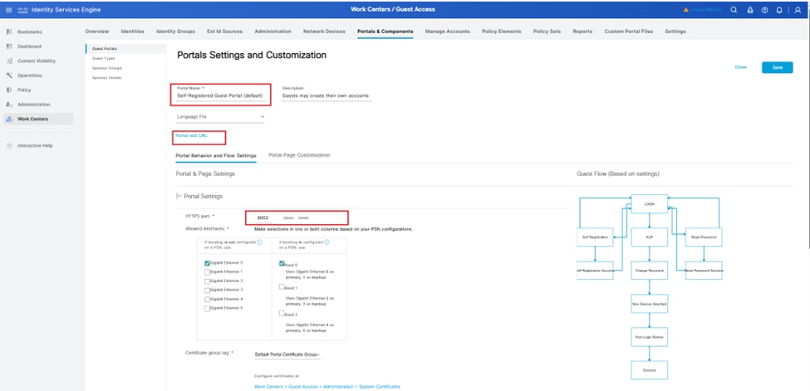Uncheck Bond 0 checkbox

[x=282, y=263]
